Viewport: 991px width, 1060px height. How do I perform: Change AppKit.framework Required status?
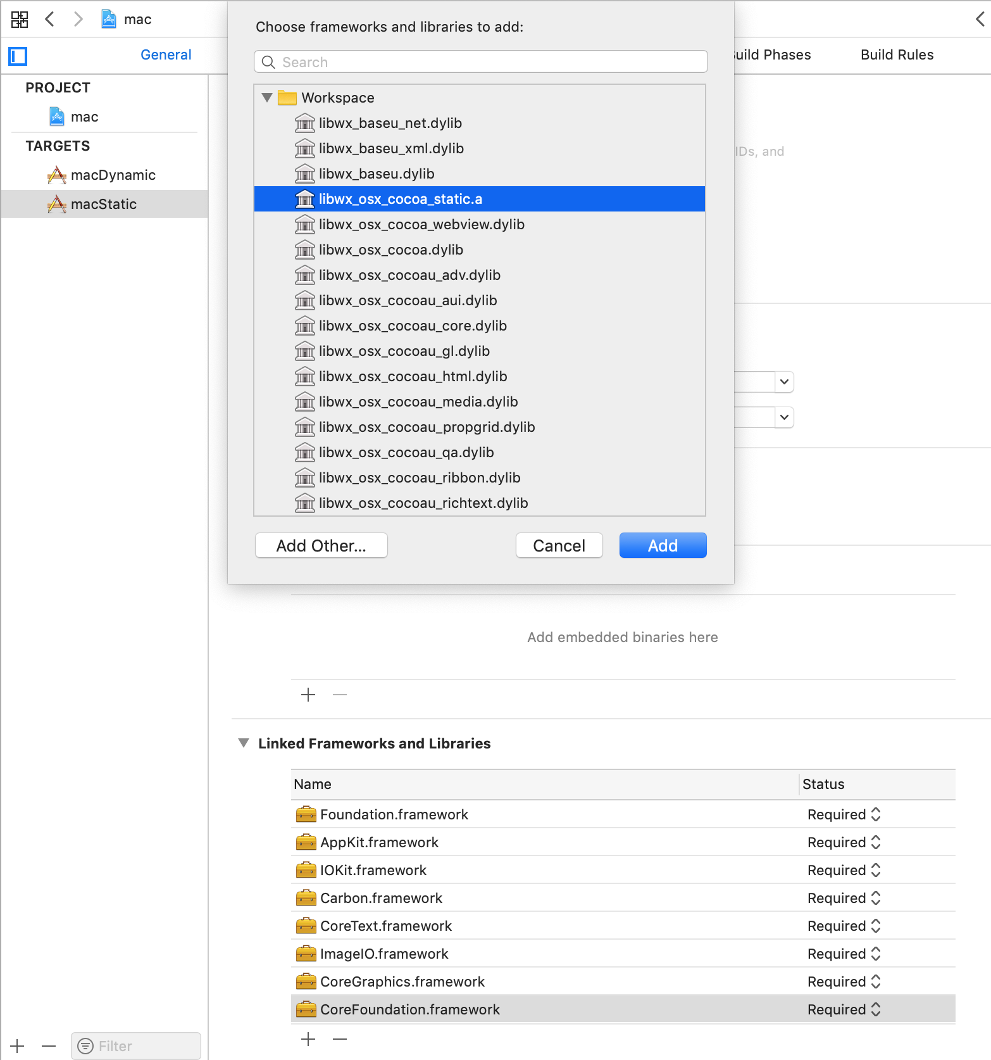point(844,842)
